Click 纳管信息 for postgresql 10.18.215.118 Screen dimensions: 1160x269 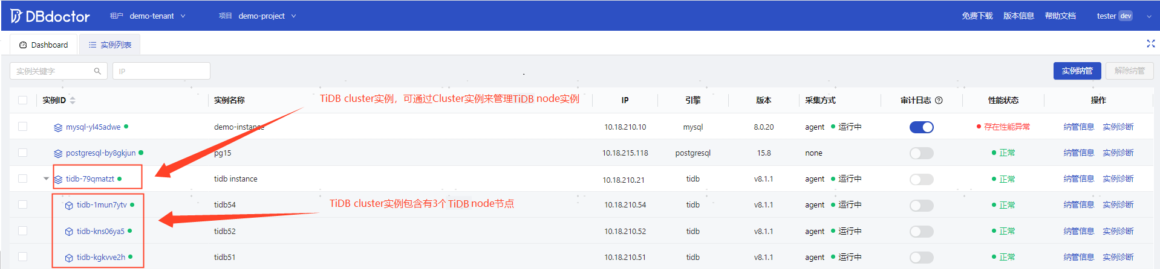coord(1078,153)
